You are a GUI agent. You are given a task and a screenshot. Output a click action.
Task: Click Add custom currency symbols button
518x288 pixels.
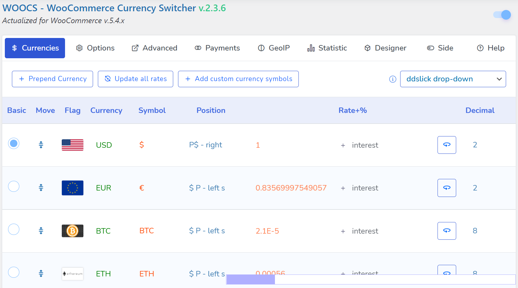click(238, 79)
